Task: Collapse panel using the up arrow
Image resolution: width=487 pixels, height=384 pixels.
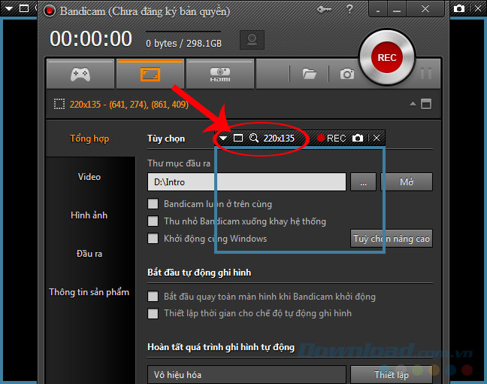Action: pyautogui.click(x=412, y=104)
